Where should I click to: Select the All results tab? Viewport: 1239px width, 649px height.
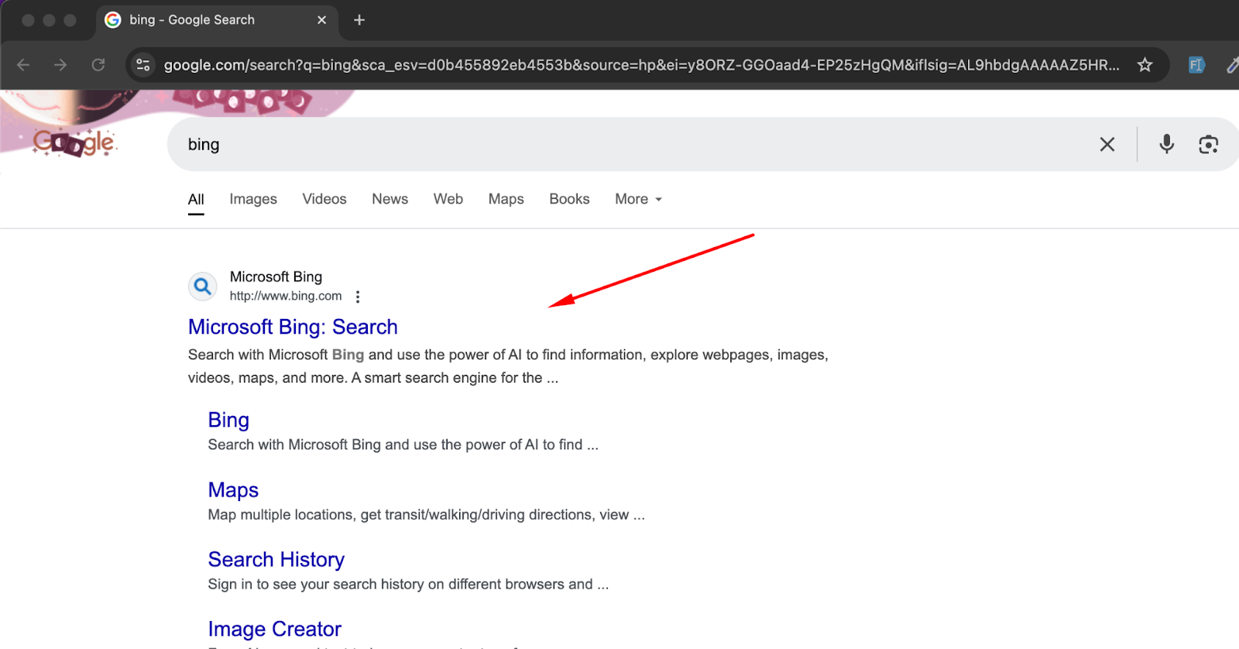pyautogui.click(x=196, y=199)
